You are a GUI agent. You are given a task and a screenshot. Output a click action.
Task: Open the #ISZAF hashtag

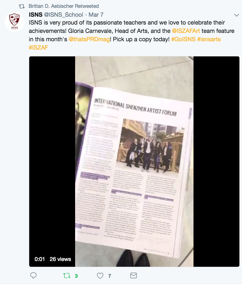(x=38, y=48)
